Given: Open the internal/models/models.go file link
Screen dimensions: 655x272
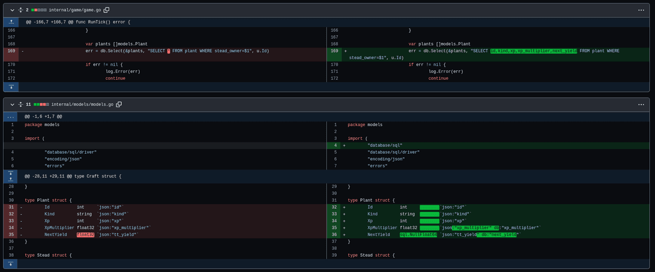Looking at the screenshot, I should tap(82, 104).
